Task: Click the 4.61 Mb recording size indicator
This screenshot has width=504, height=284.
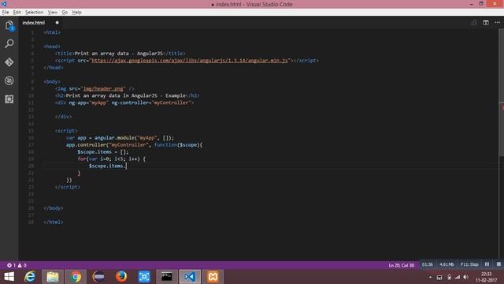Action: coord(447,264)
